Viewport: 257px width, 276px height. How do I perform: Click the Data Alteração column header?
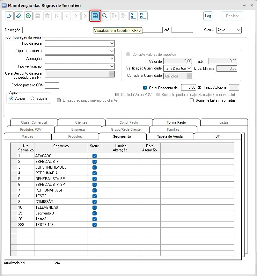tap(150, 148)
